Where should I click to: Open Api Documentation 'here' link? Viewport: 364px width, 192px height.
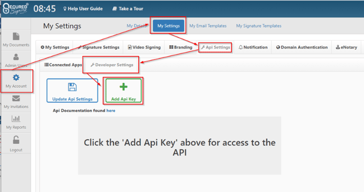point(111,111)
